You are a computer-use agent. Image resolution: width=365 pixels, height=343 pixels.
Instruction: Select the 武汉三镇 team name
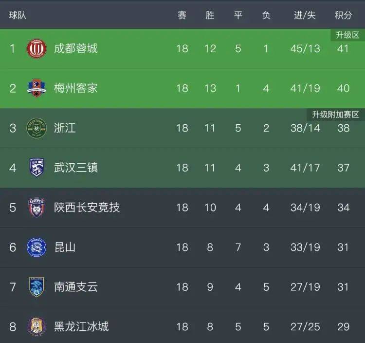coord(75,168)
